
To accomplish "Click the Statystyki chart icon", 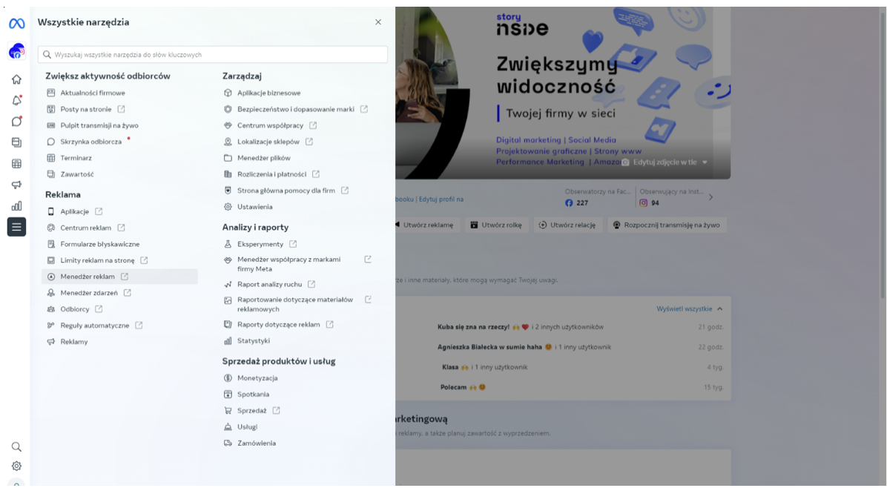I will point(228,341).
